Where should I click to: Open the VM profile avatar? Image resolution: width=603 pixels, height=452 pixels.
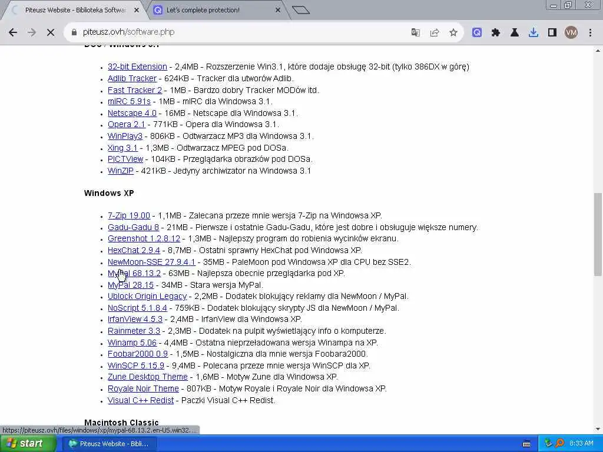pos(571,32)
